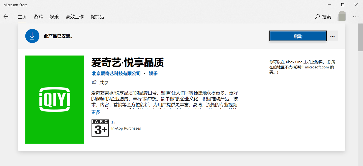
Task: Expand description with 更多 link
Action: [96, 112]
